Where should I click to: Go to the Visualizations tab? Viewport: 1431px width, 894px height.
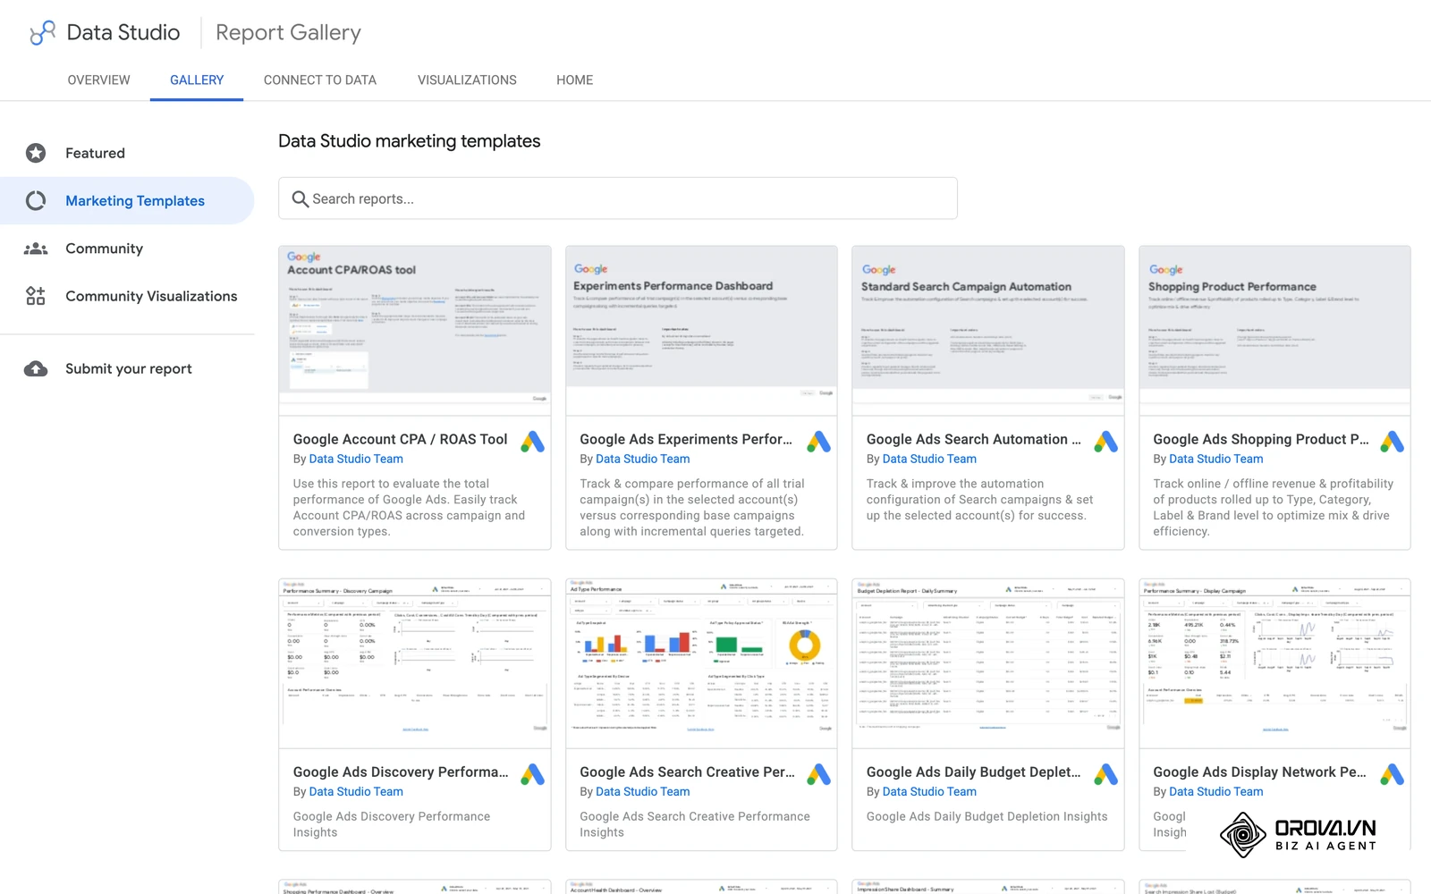click(x=467, y=80)
